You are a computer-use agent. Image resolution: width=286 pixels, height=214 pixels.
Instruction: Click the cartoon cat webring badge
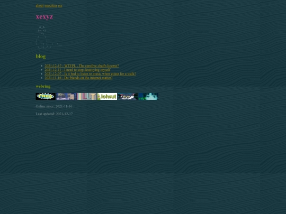point(128,97)
